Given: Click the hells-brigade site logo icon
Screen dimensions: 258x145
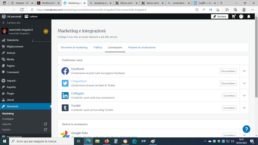Looking at the screenshot, I should click(4, 31).
